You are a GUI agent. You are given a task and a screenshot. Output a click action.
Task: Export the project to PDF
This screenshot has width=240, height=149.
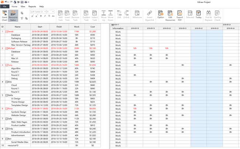coord(180,15)
